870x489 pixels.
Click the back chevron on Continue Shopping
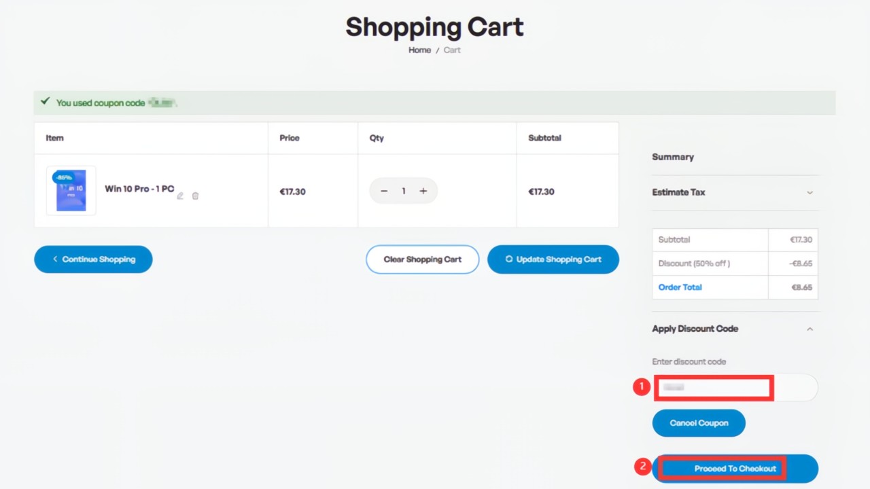click(55, 259)
